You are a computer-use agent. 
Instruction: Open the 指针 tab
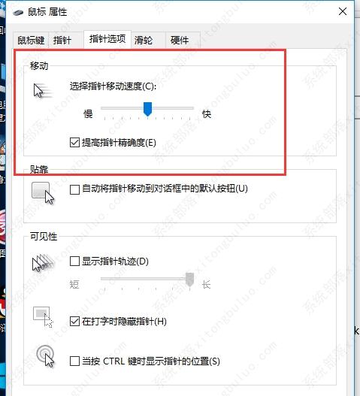62,40
